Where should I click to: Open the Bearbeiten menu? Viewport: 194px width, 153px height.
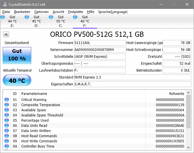tap(22, 12)
